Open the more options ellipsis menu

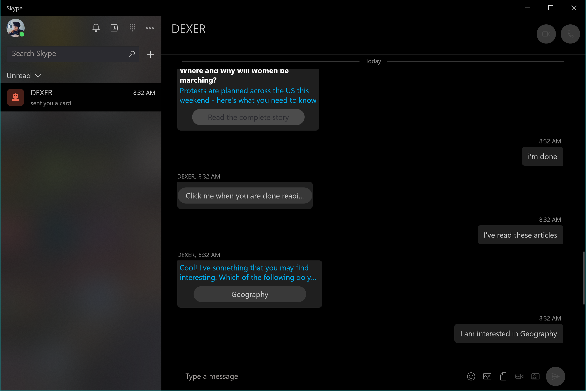150,28
